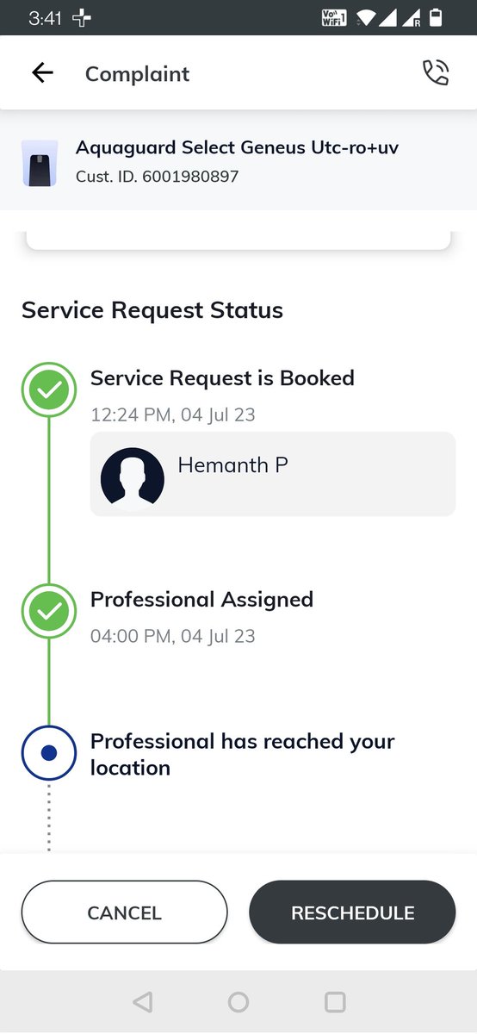Select the blue current-step status dot

tap(49, 753)
